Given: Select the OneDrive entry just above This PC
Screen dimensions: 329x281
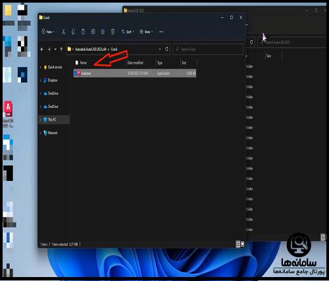Looking at the screenshot, I should [53, 107].
